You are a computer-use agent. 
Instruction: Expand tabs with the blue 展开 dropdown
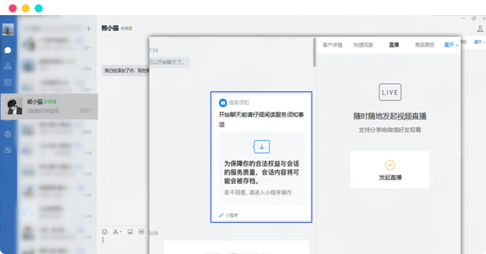(x=451, y=45)
